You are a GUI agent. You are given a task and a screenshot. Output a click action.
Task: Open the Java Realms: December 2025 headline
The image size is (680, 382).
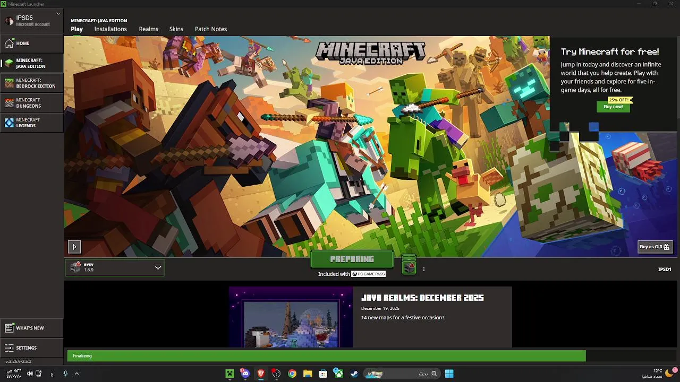(x=422, y=298)
